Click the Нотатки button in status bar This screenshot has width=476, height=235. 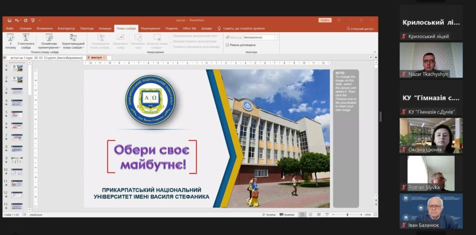click(x=268, y=215)
